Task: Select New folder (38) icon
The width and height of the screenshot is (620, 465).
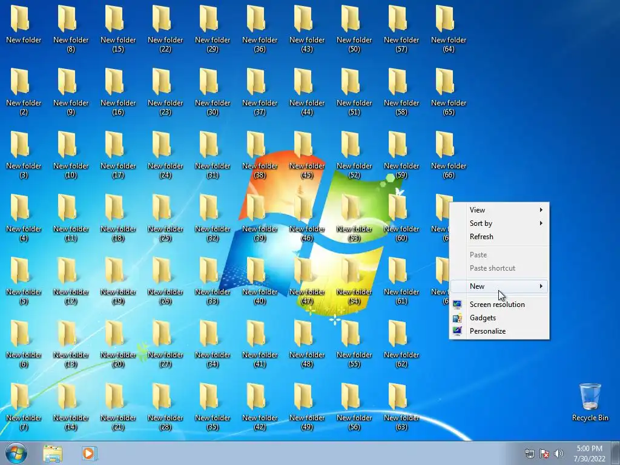Action: (x=256, y=144)
